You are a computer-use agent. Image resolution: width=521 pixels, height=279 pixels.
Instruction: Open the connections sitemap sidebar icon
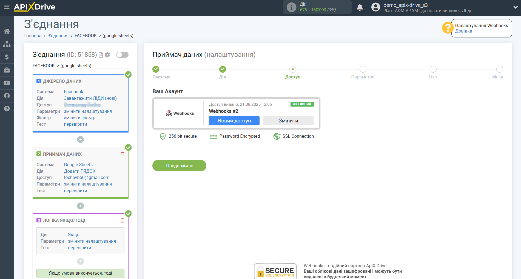coord(7,44)
